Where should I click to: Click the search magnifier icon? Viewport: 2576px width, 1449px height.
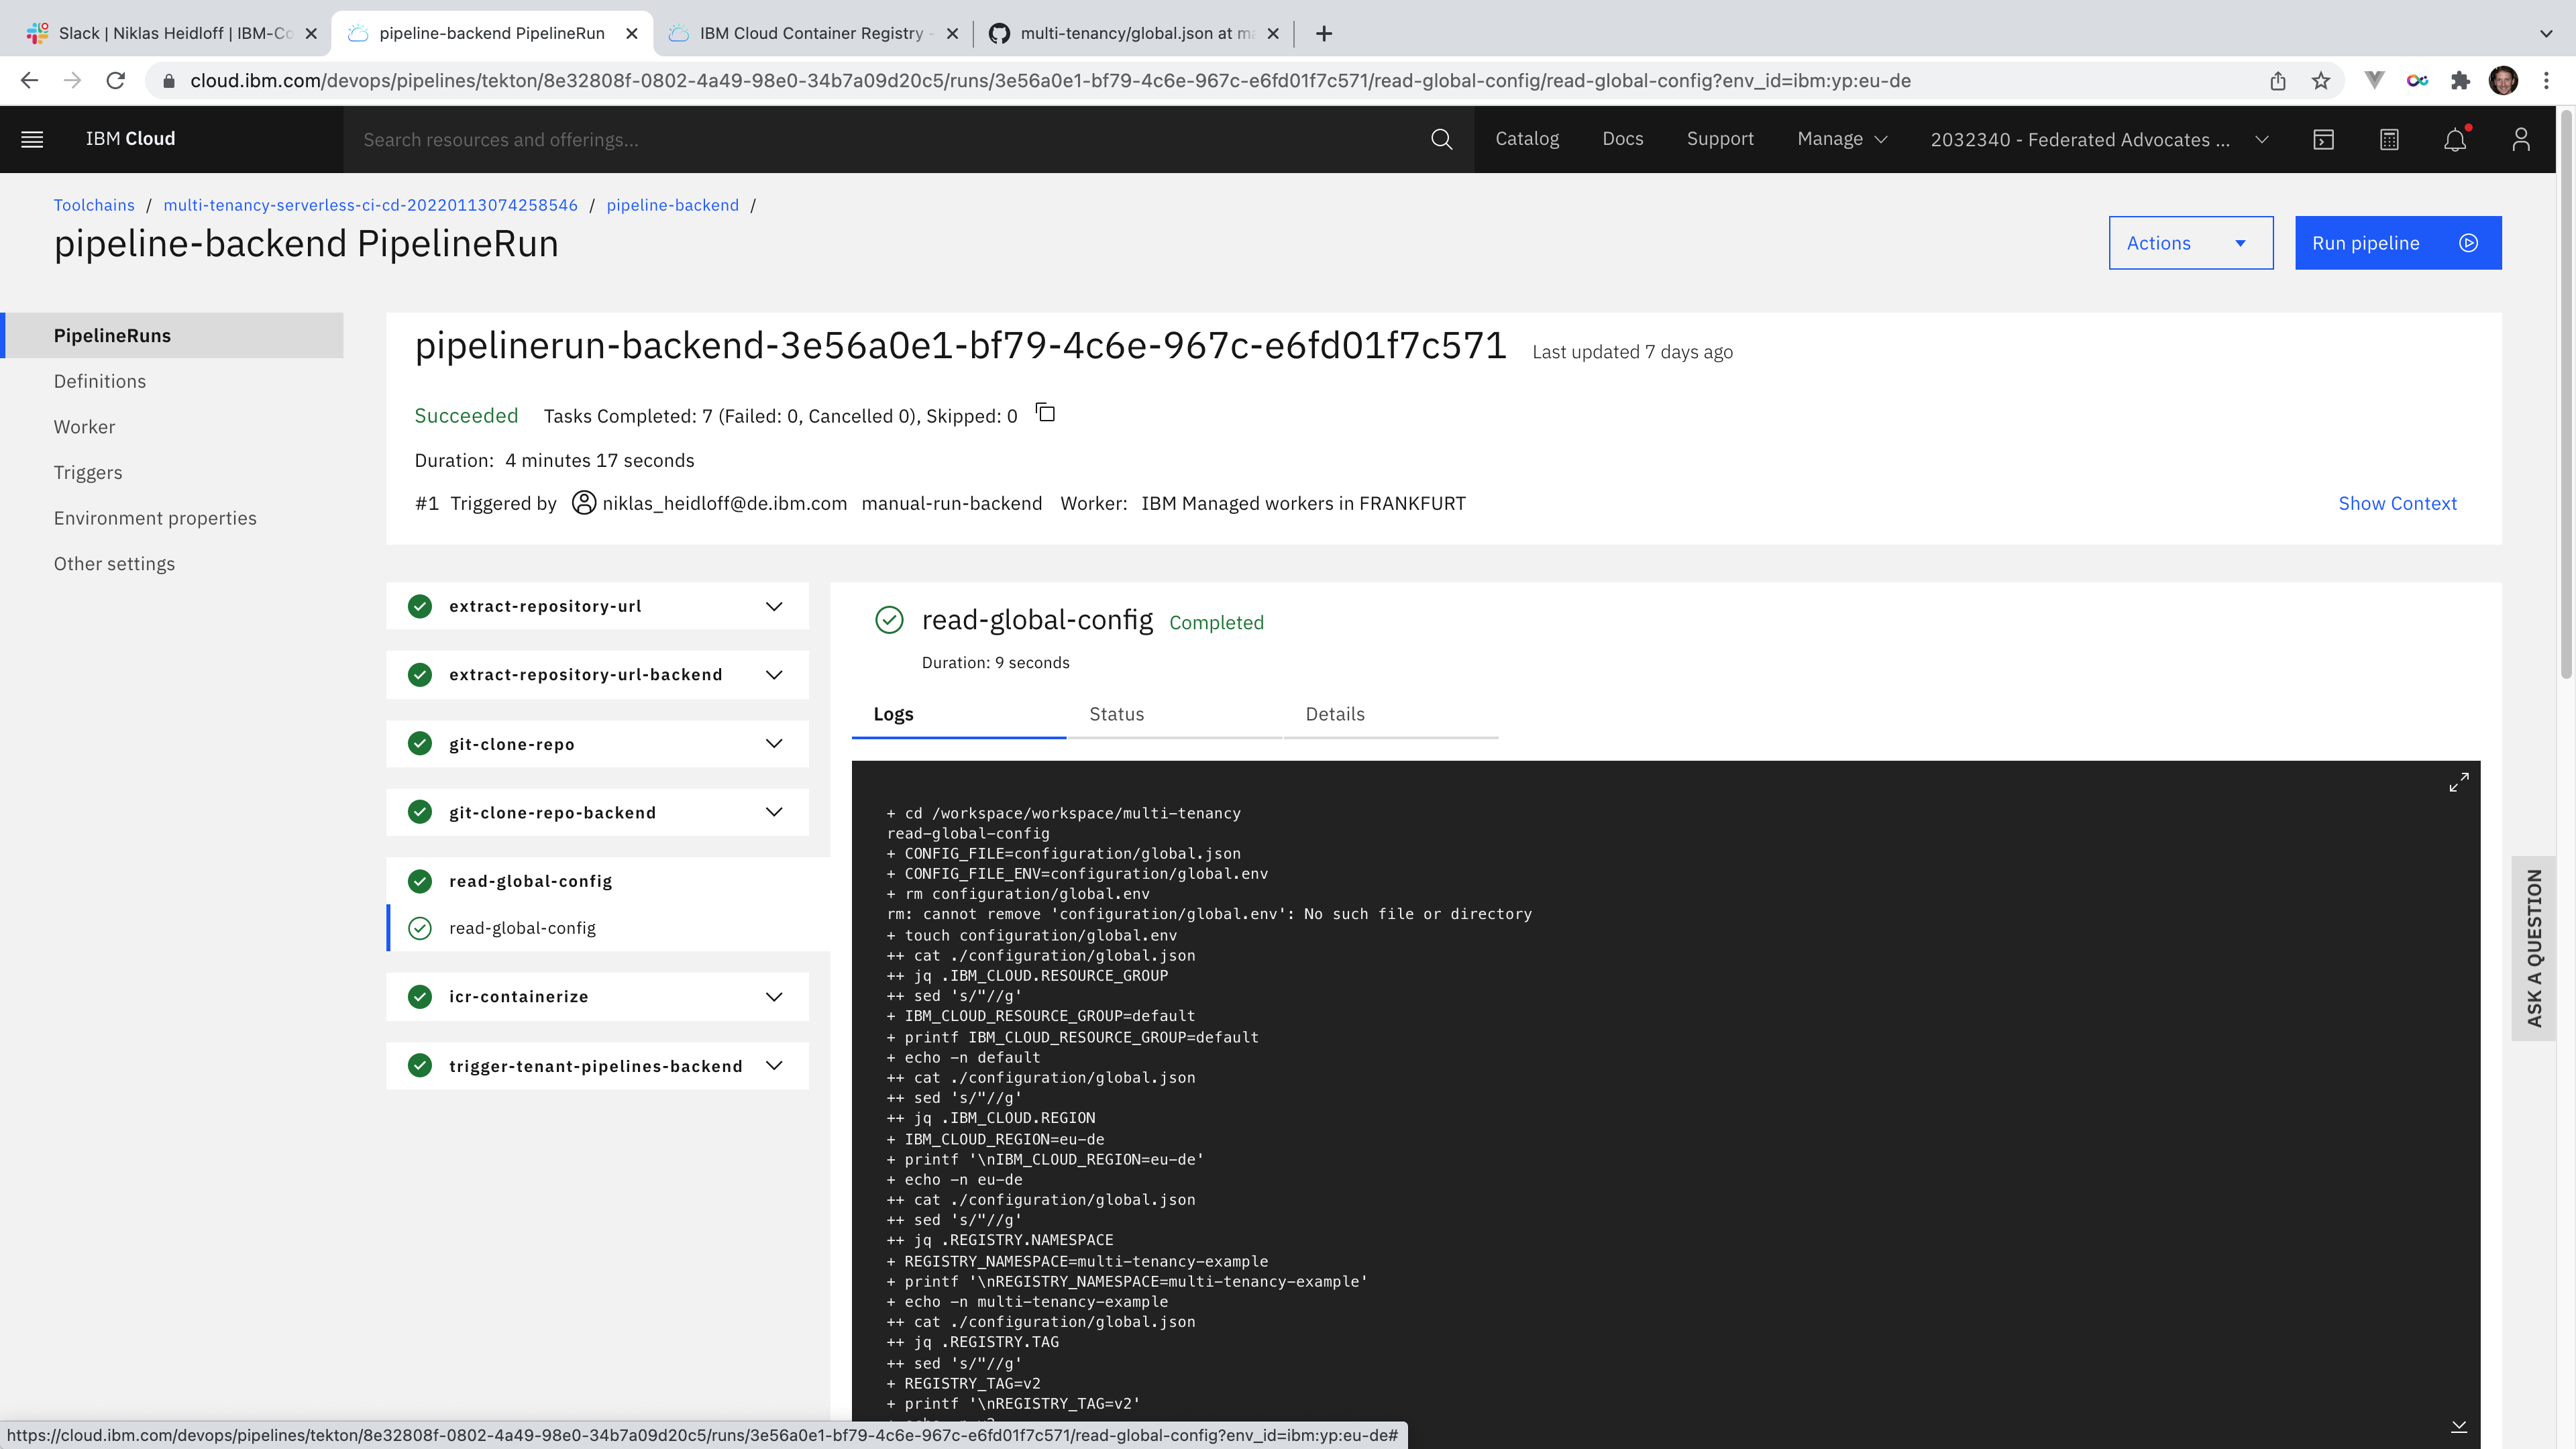1441,139
